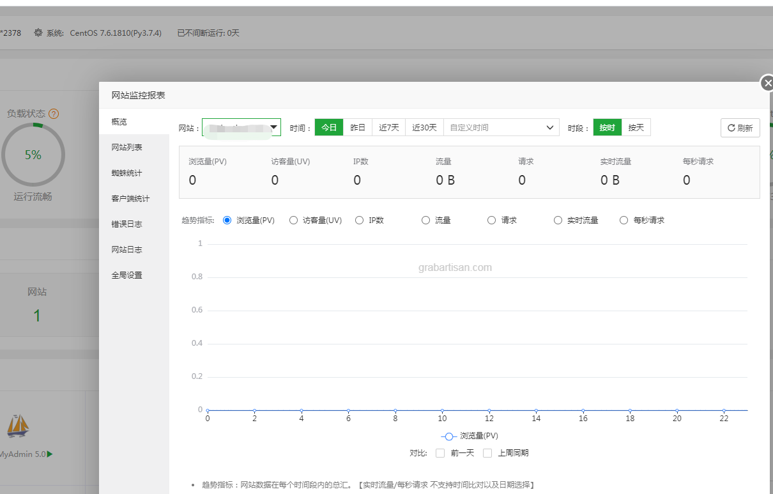Select the 近7天 time filter
The height and width of the screenshot is (494, 773).
pos(388,127)
